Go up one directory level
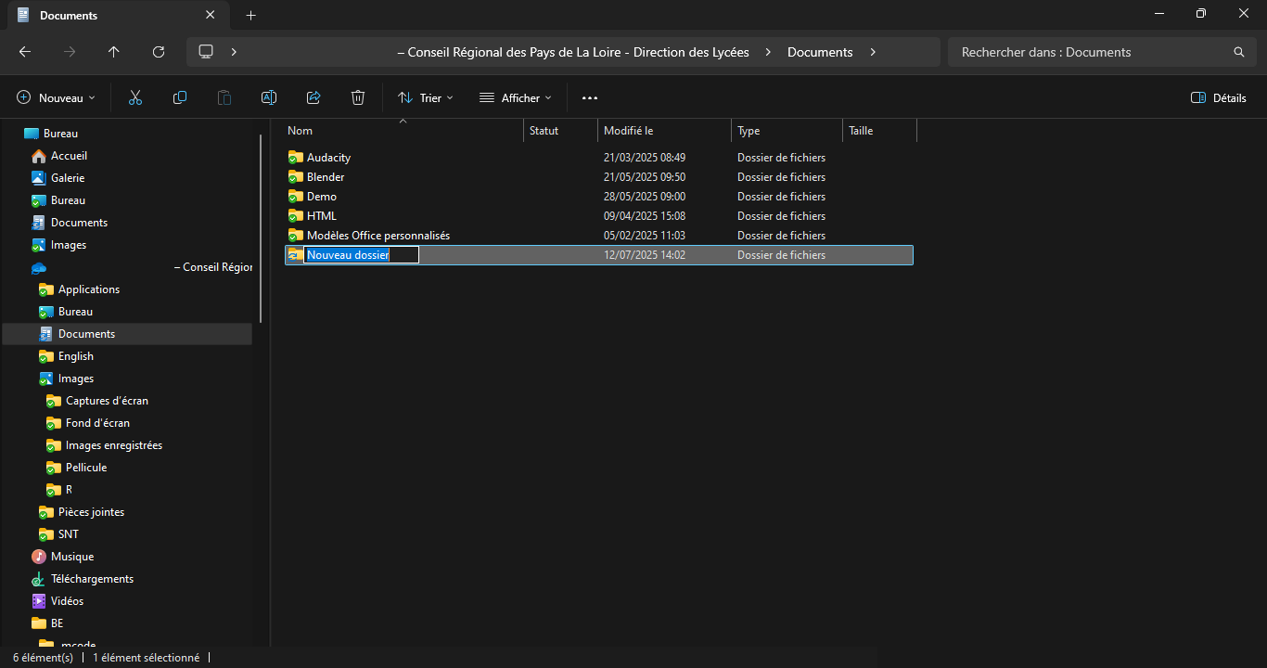Screen dimensions: 1267x668 click(114, 52)
